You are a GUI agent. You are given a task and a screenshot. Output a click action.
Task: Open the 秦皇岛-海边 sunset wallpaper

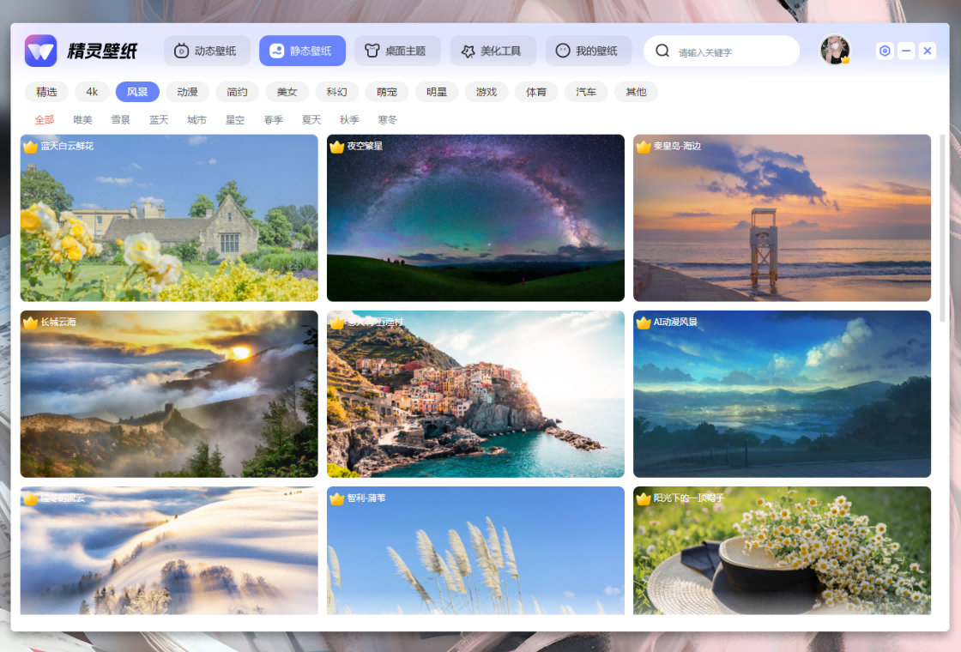tap(782, 218)
